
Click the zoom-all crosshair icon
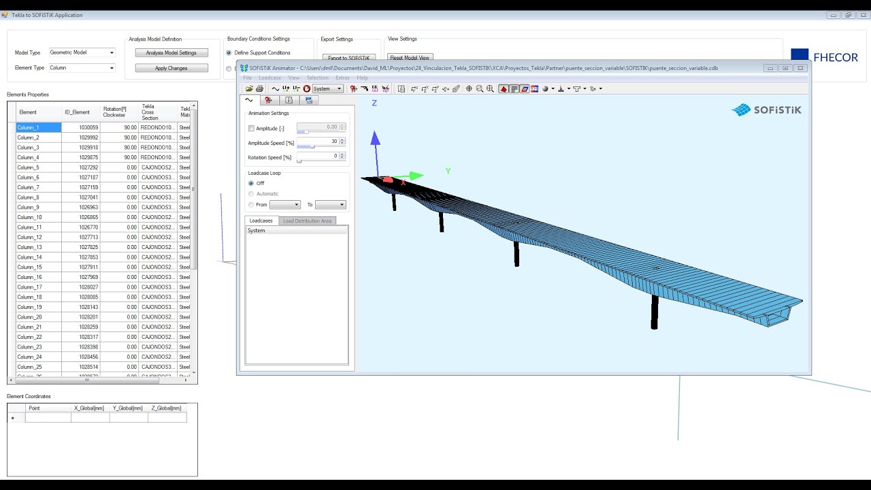pyautogui.click(x=469, y=88)
